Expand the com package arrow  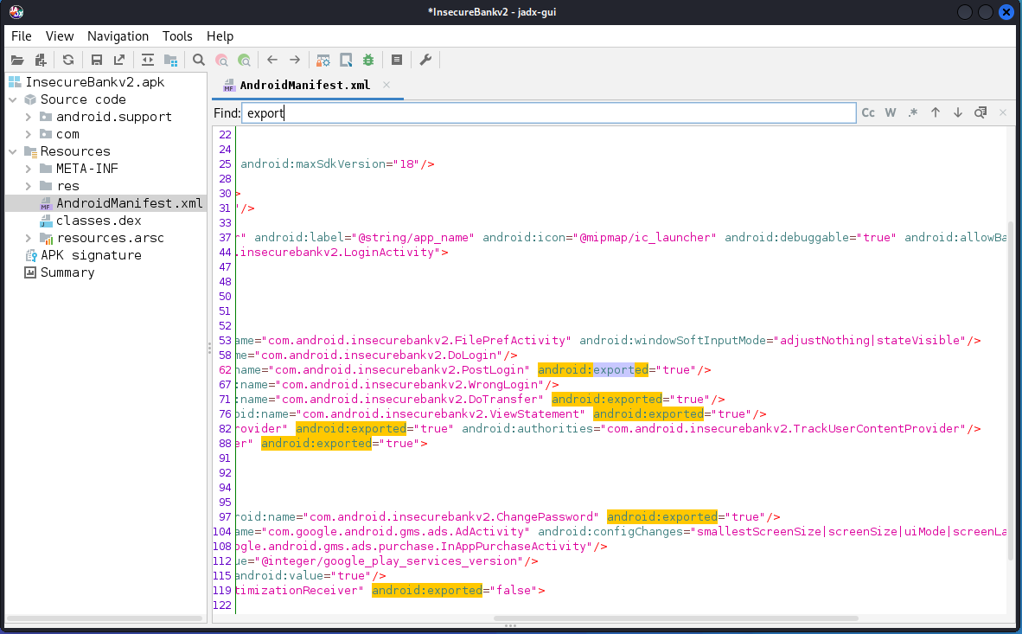pyautogui.click(x=28, y=134)
